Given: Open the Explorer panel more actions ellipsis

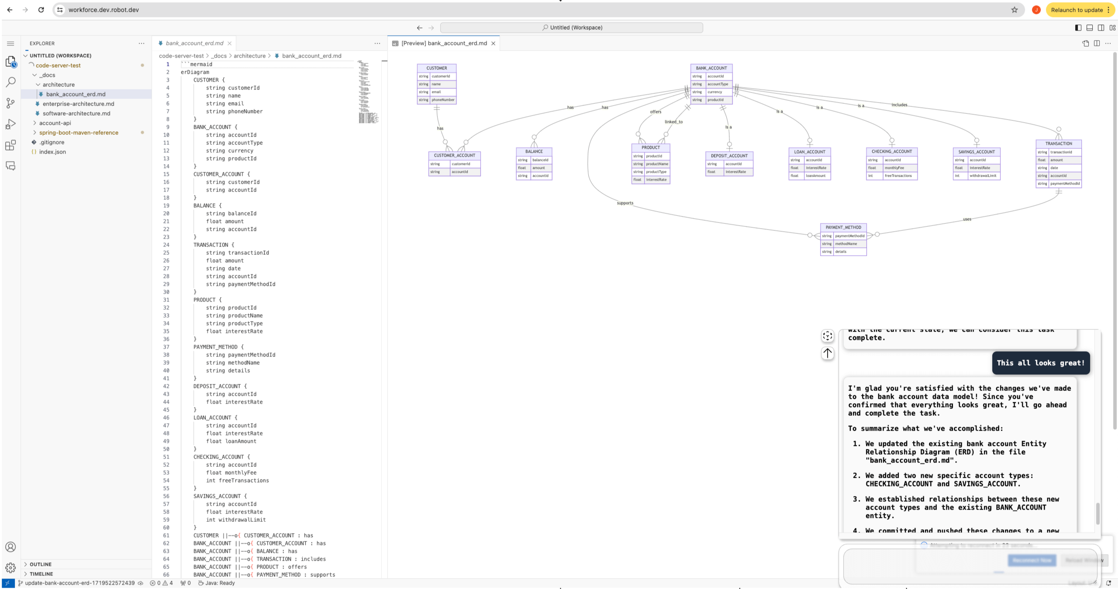Looking at the screenshot, I should (x=141, y=43).
